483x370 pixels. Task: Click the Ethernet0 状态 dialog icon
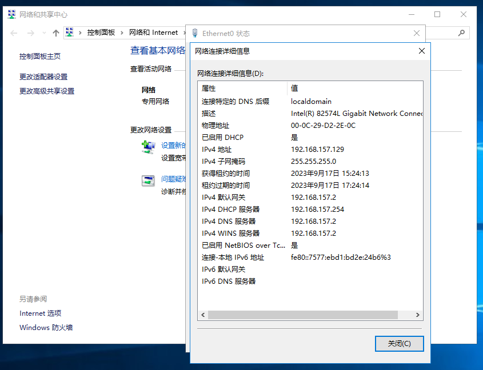[195, 33]
